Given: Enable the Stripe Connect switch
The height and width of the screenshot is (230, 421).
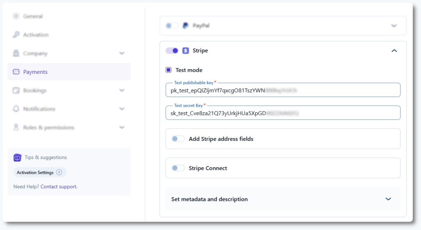Looking at the screenshot, I should pos(178,168).
